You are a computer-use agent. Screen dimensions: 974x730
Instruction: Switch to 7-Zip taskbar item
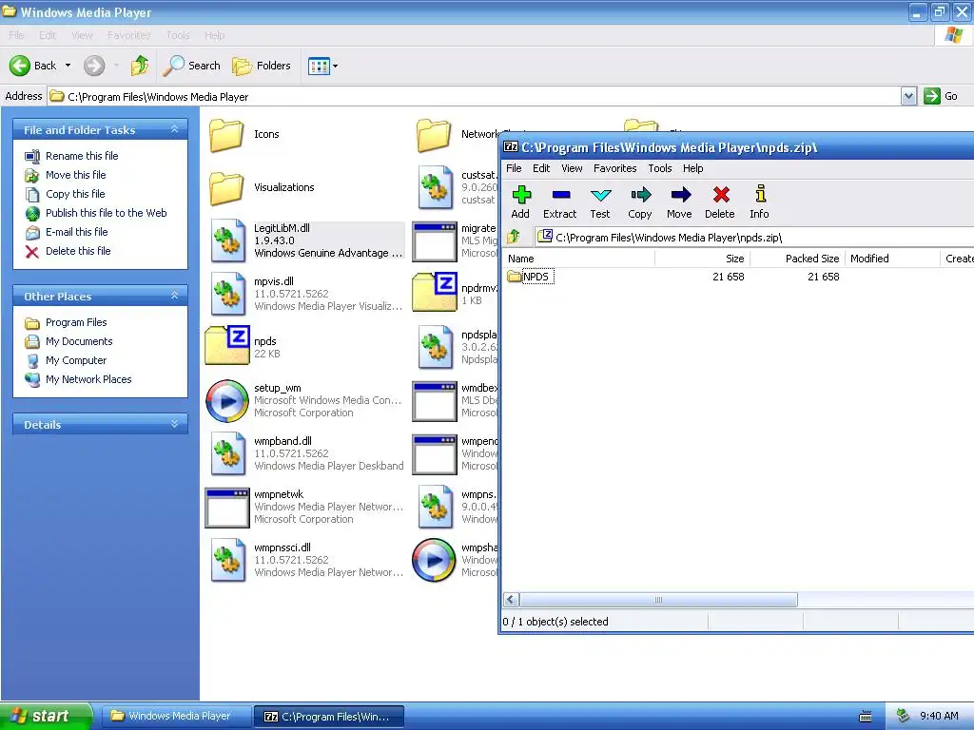tap(329, 716)
